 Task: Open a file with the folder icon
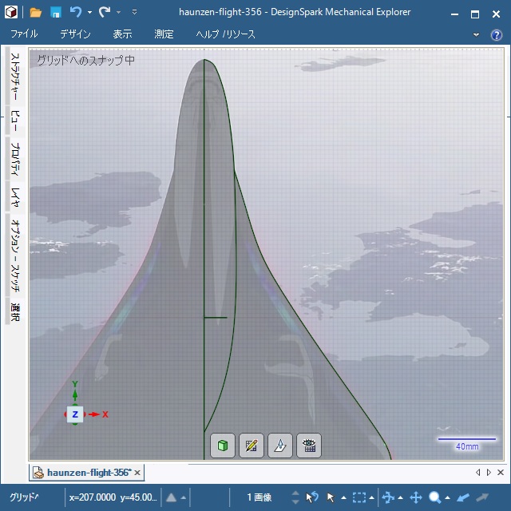(x=35, y=13)
